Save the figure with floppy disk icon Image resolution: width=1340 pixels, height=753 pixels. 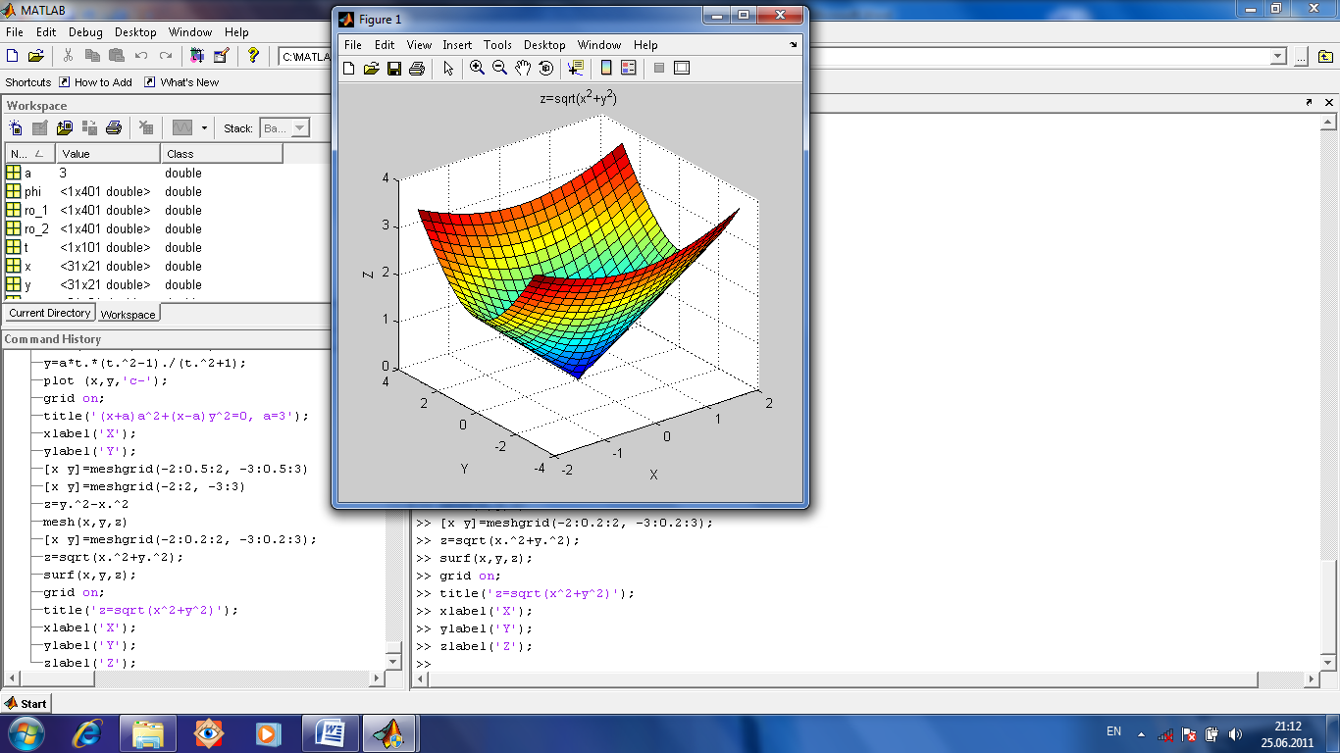pos(394,68)
